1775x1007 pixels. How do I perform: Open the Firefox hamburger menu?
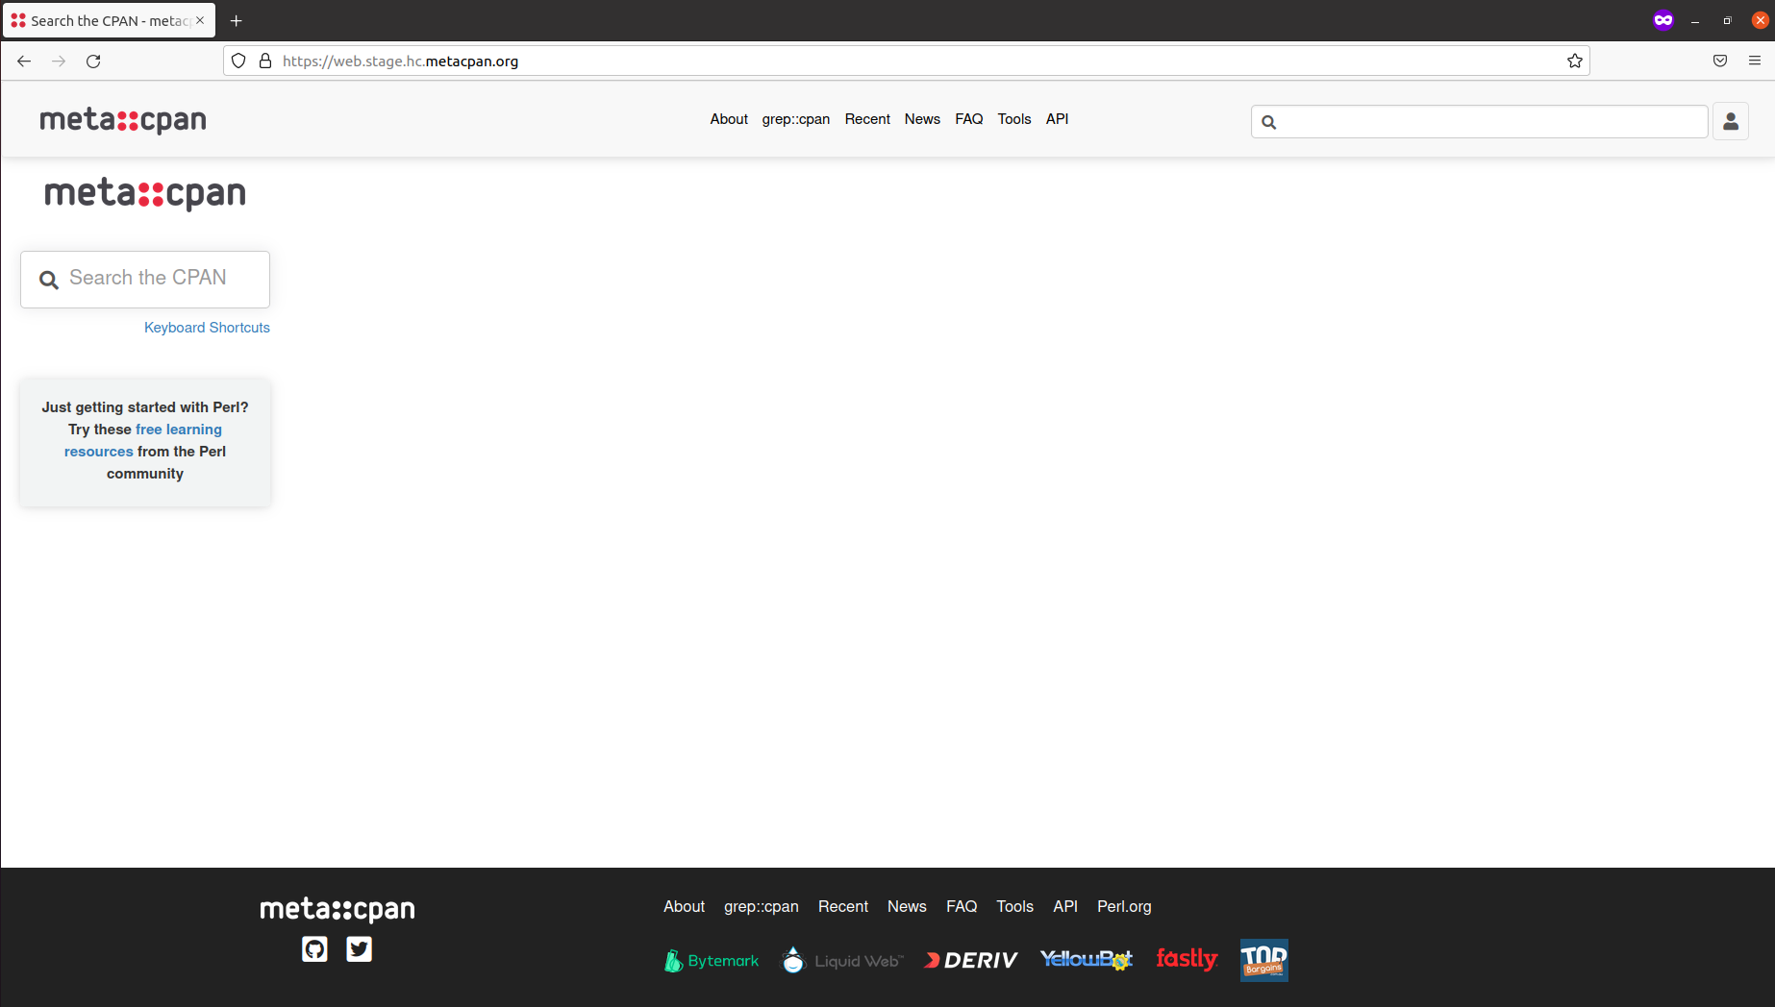[1755, 61]
